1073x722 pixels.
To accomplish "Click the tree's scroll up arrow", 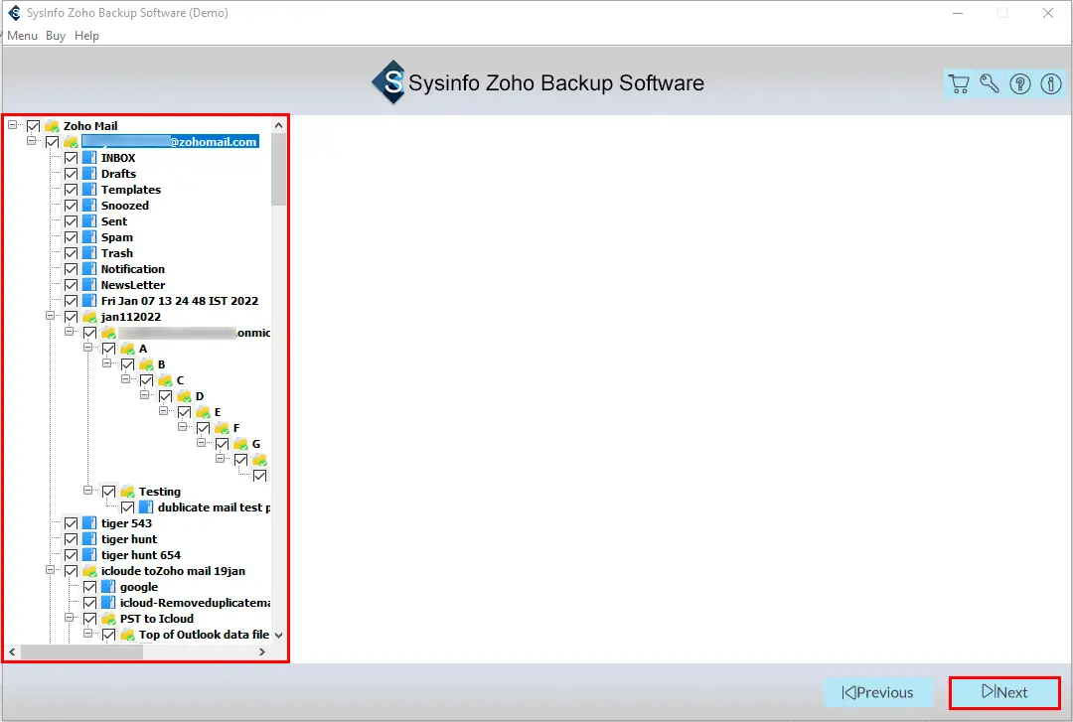I will pyautogui.click(x=278, y=125).
